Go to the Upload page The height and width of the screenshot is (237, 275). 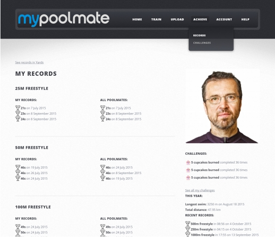[177, 19]
